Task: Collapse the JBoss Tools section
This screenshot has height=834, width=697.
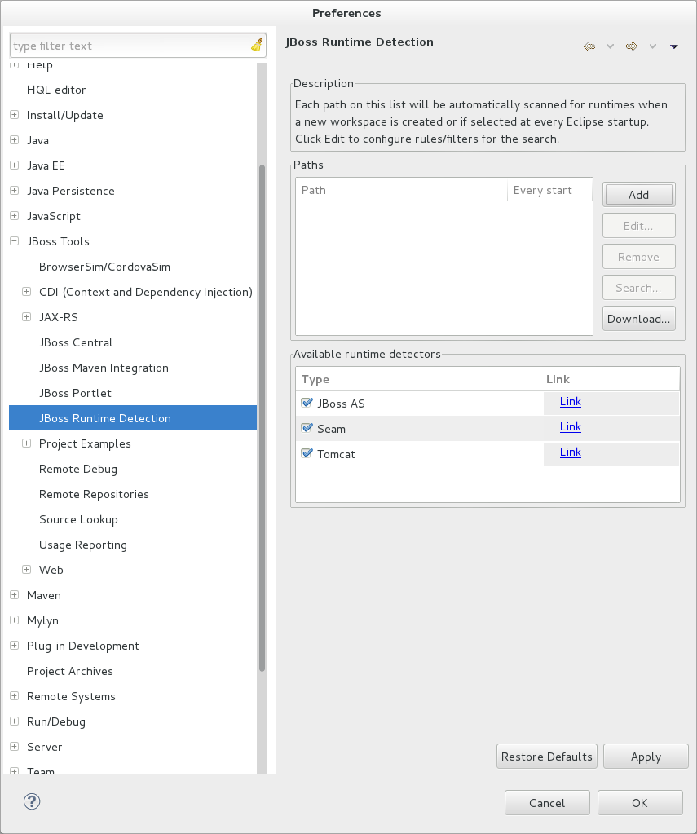Action: click(14, 241)
